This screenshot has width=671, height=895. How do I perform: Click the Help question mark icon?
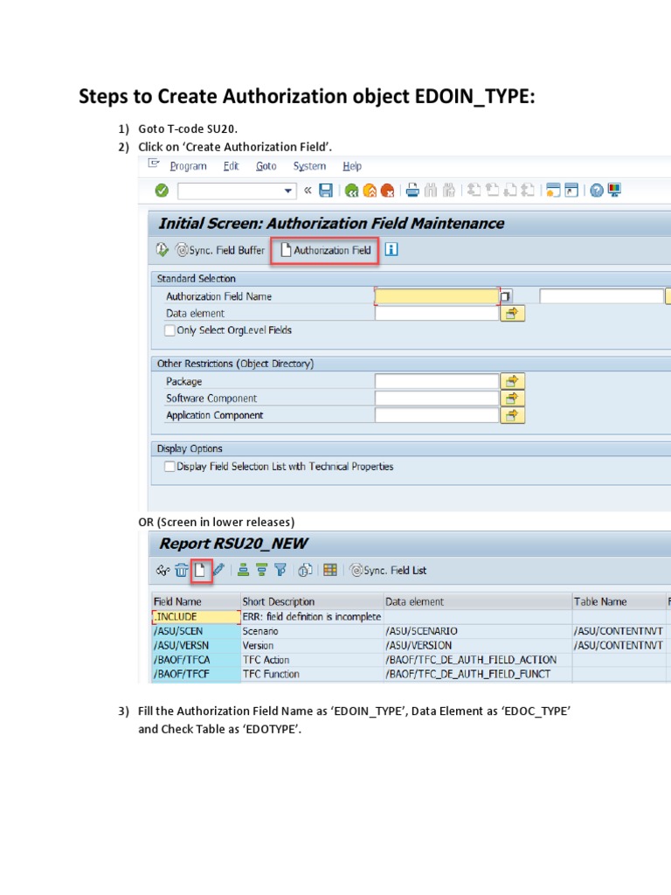(x=596, y=191)
